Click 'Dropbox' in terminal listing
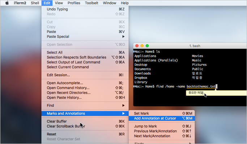The height and width of the screenshot is (144, 247). tap(141, 78)
